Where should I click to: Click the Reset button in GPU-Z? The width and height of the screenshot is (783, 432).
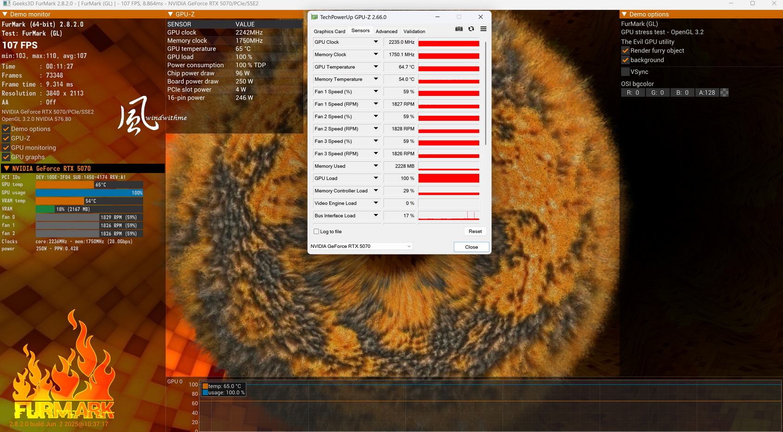[475, 232]
